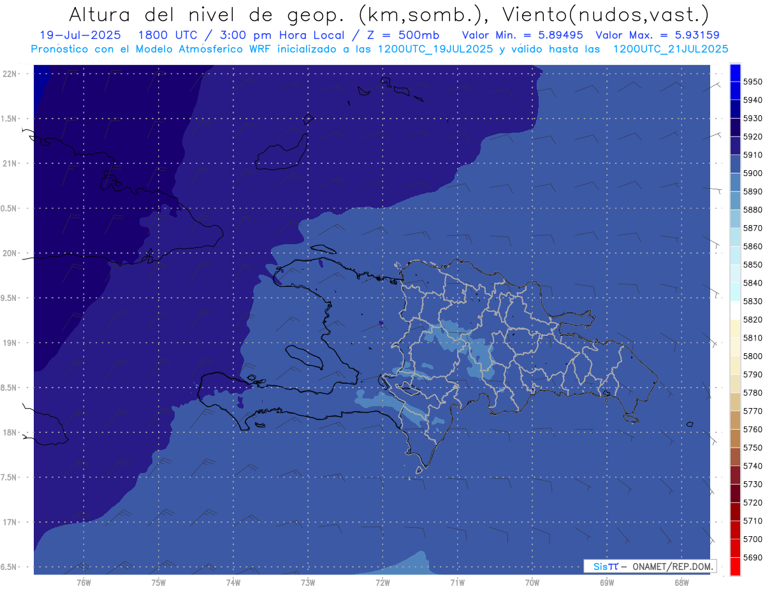
Task: Click the '68W' longitude label
Action: click(x=681, y=582)
